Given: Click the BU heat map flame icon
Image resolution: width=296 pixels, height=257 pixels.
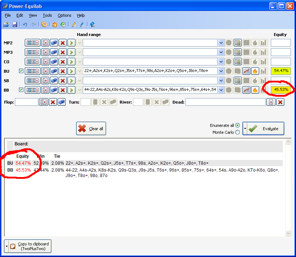Looking at the screenshot, I should coord(255,71).
